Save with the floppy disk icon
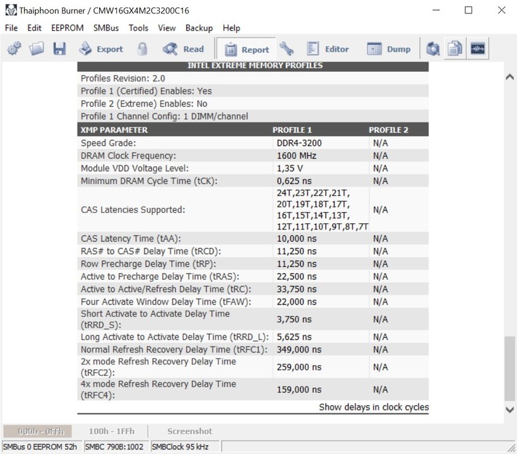Screen dimensions: 517x454 tap(59, 49)
